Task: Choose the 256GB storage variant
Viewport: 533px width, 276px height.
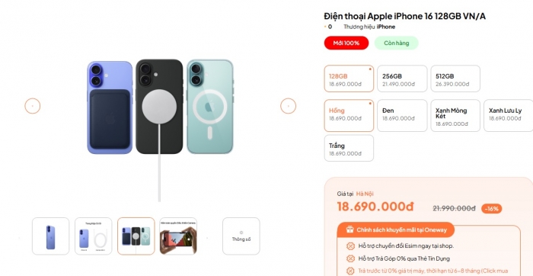Action: [402, 79]
